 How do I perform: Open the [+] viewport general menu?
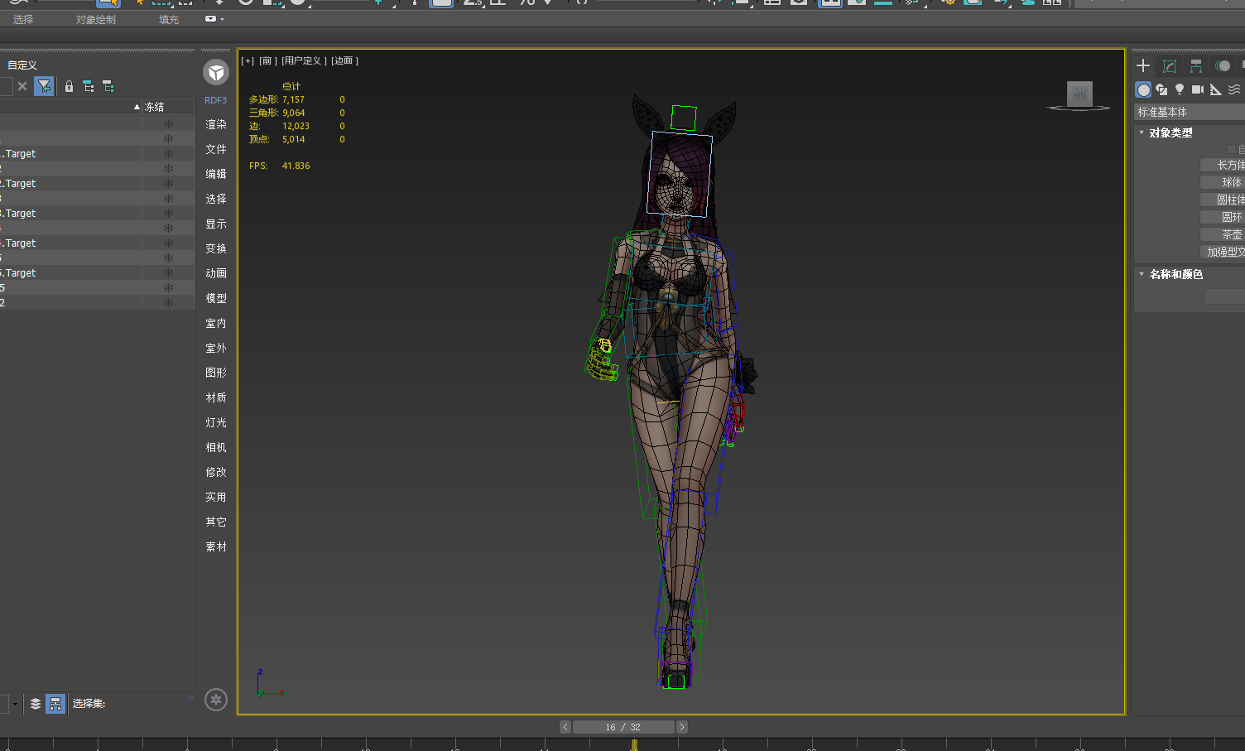click(248, 60)
